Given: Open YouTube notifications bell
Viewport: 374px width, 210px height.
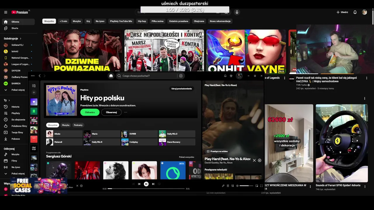Looking at the screenshot, I should point(355,12).
